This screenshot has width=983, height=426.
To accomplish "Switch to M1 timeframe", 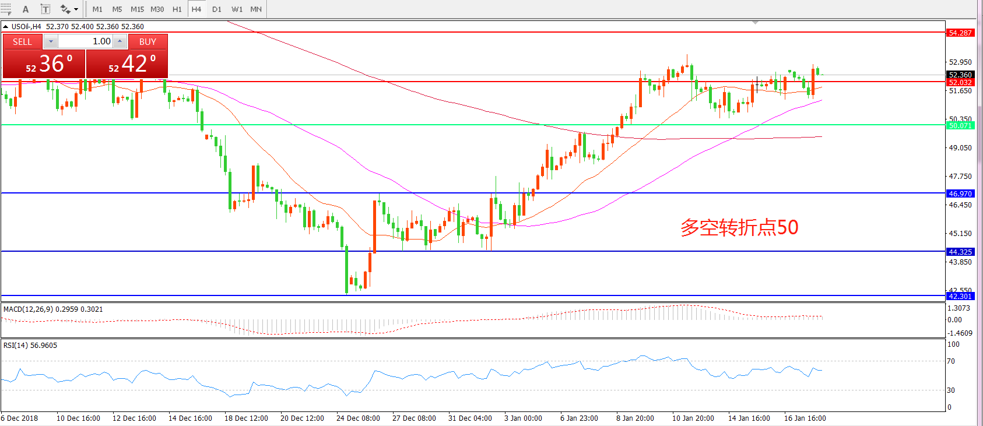I will pos(97,9).
